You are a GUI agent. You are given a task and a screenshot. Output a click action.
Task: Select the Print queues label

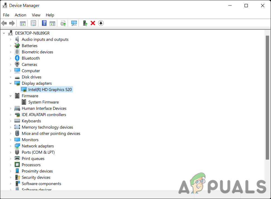[33, 158]
